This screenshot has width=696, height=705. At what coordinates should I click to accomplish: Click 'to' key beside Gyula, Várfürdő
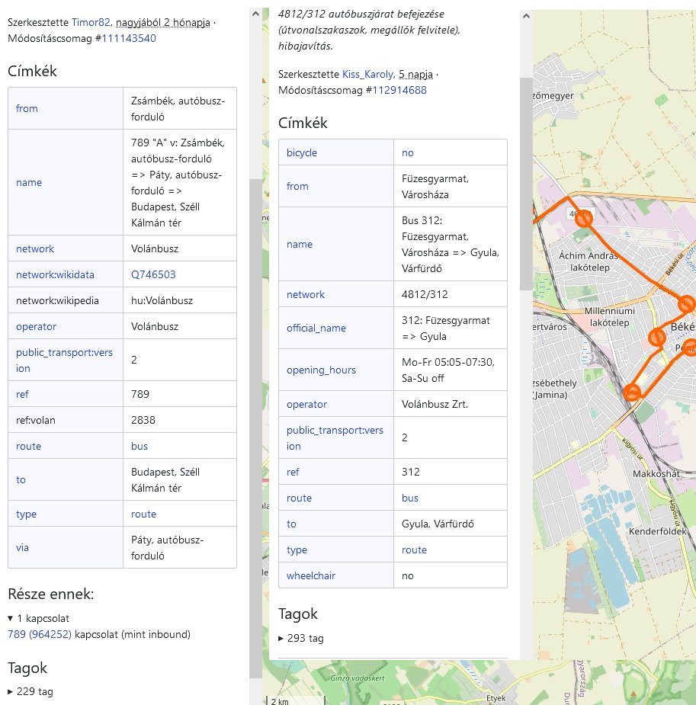click(291, 524)
